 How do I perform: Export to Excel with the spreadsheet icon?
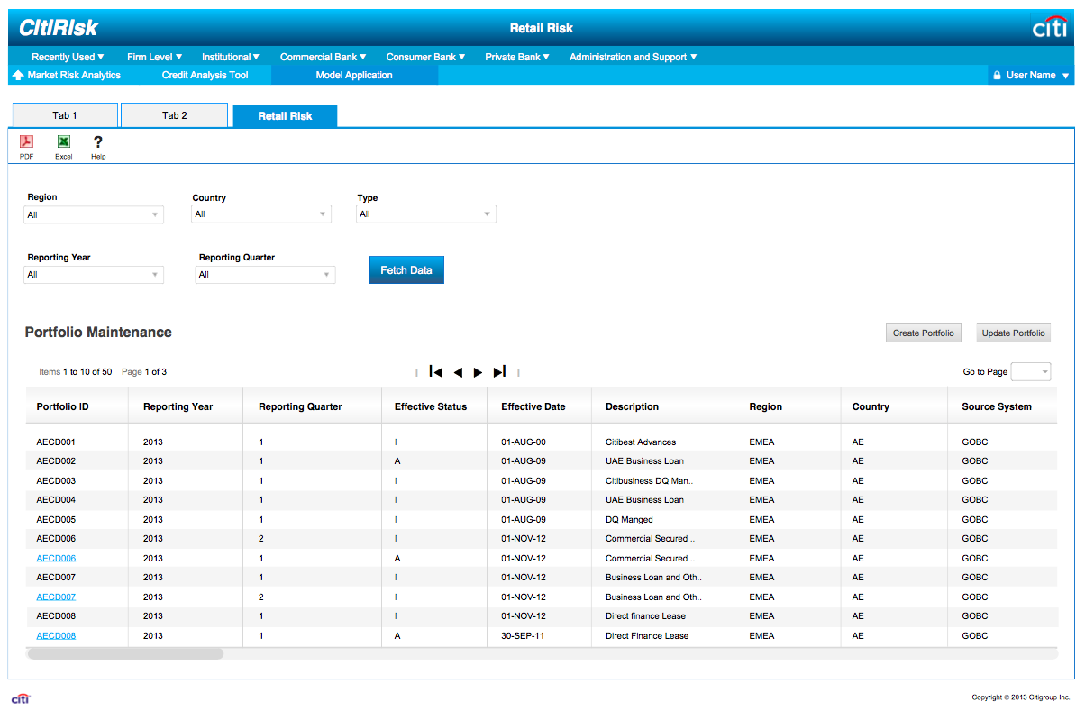point(63,141)
